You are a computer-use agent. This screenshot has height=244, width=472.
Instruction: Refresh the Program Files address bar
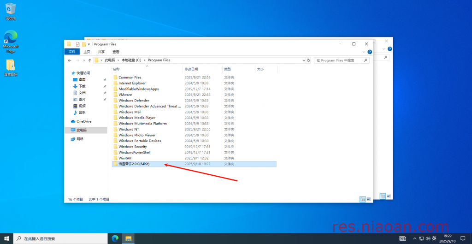coord(308,60)
